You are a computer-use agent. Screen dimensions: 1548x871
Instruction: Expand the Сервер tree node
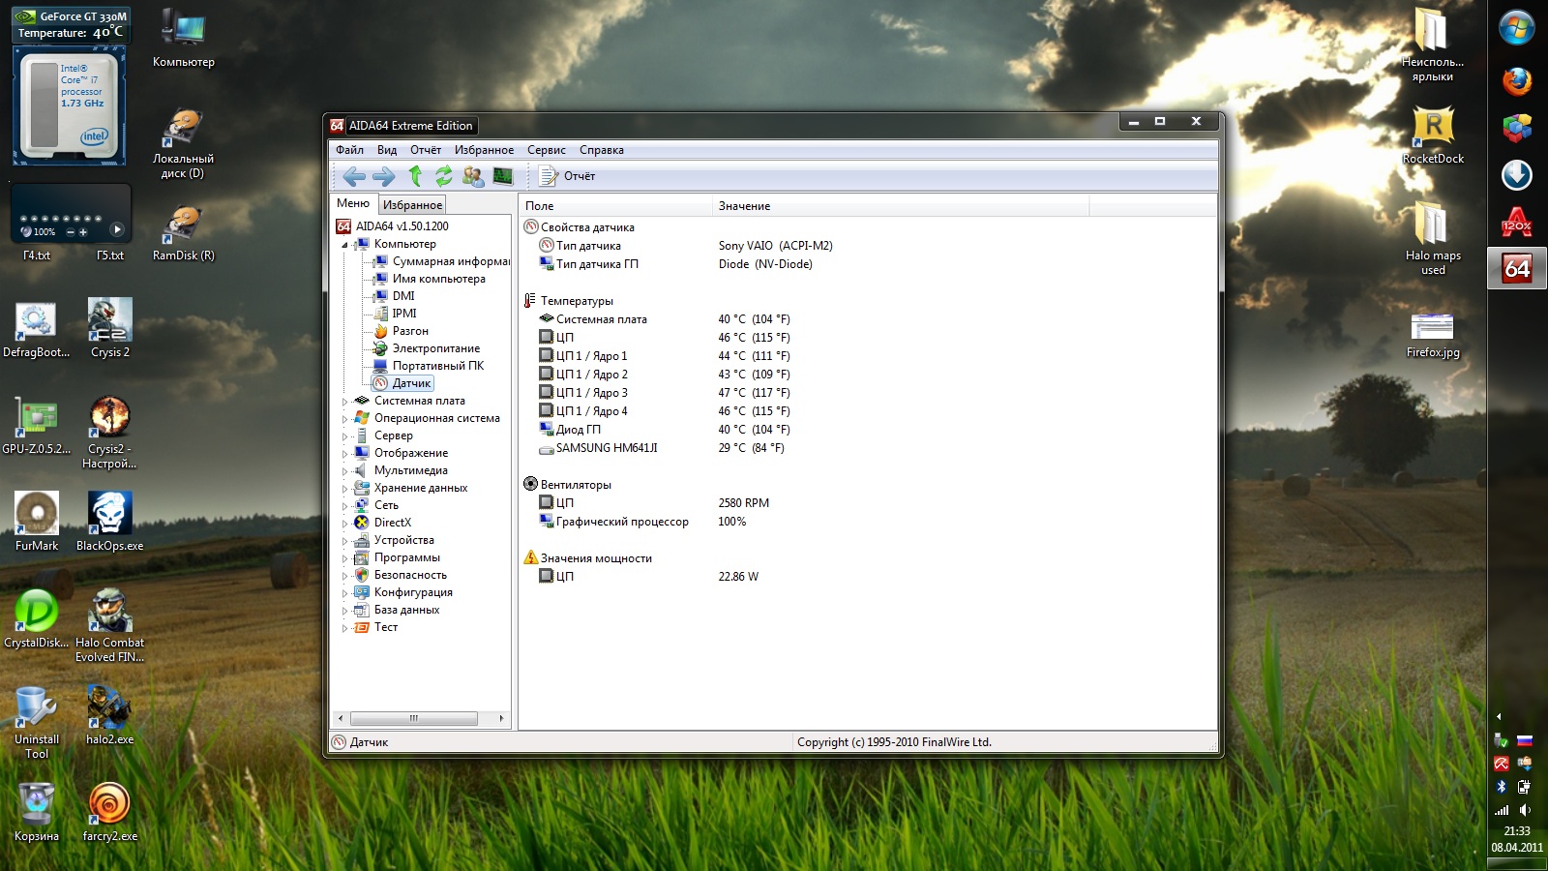point(344,436)
